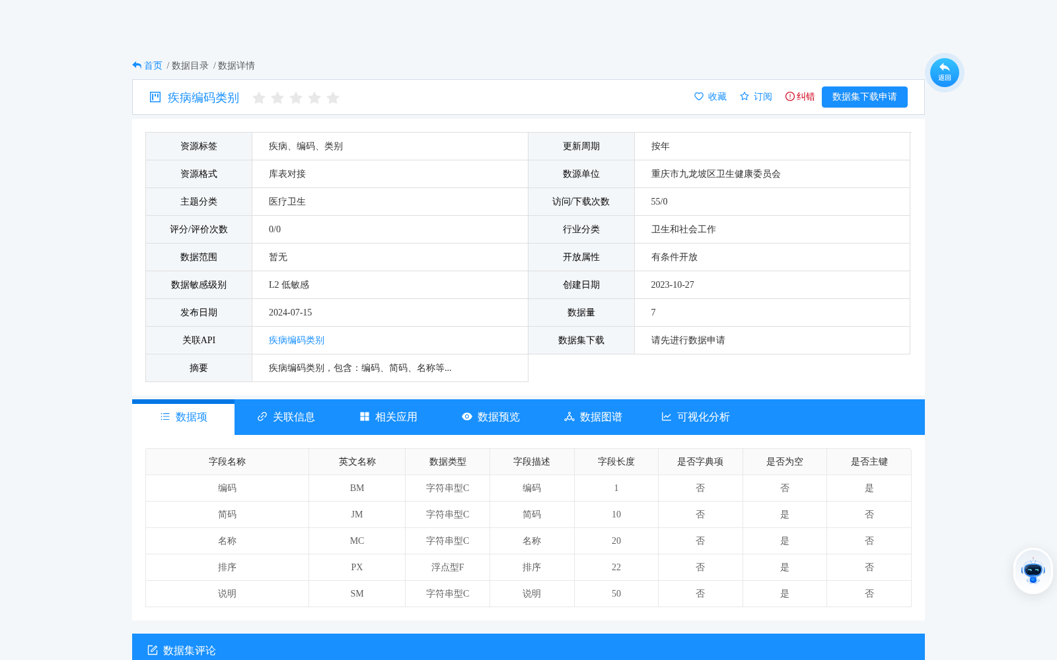Select the BM cell in table

point(357,488)
